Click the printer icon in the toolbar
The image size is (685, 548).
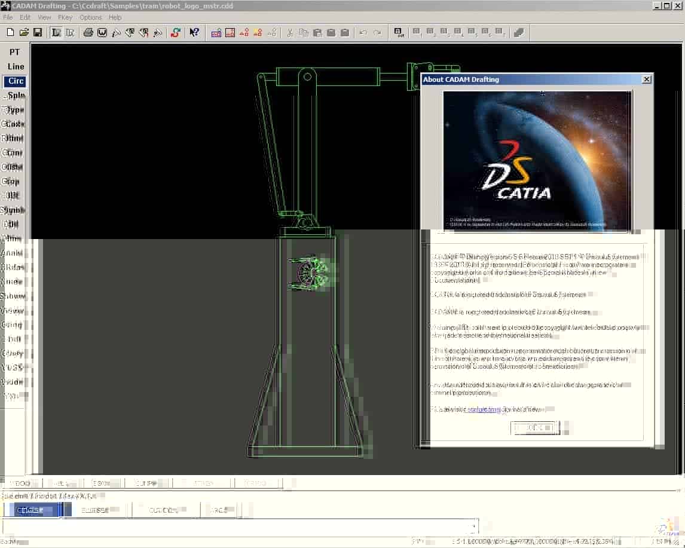pyautogui.click(x=88, y=32)
